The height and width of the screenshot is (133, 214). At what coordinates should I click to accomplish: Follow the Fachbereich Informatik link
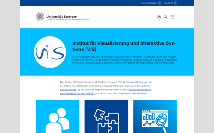click(87, 86)
